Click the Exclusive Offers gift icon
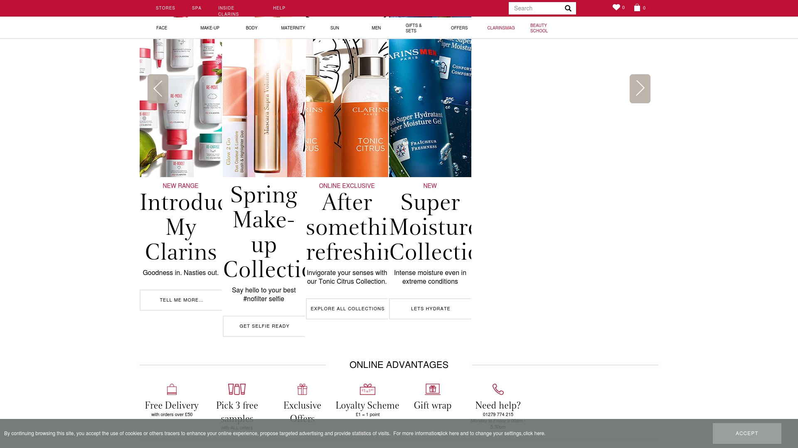Image resolution: width=798 pixels, height=448 pixels. coord(302,389)
